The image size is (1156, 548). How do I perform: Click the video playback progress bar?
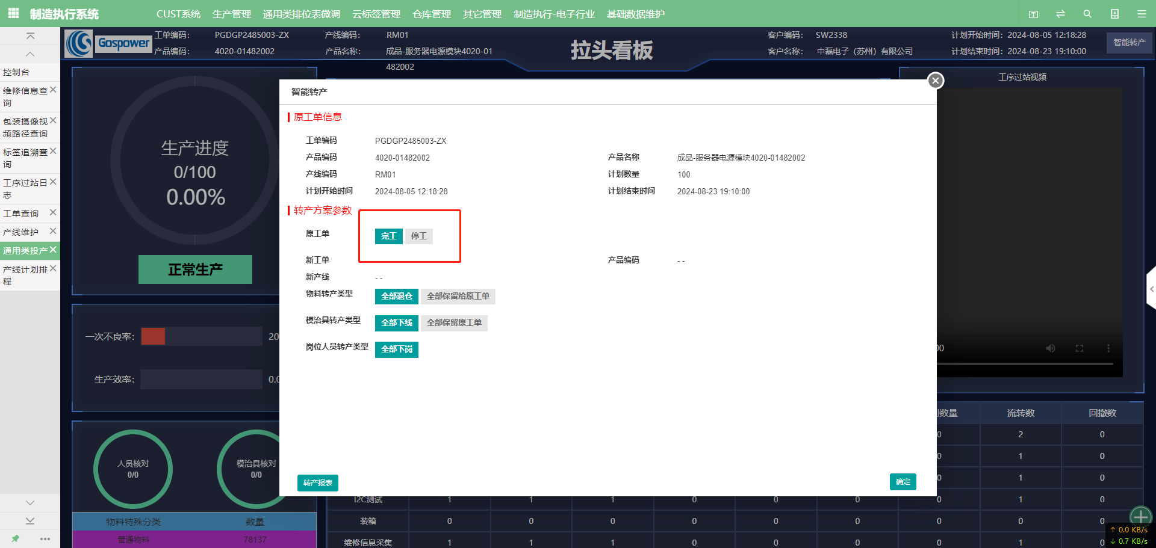[1025, 364]
